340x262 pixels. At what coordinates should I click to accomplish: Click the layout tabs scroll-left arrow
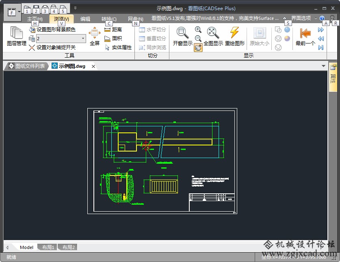click(x=7, y=247)
